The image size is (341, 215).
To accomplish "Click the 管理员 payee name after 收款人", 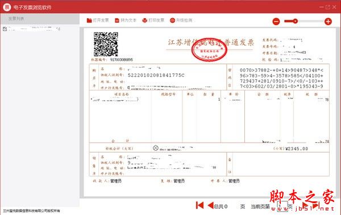I will point(116,181).
